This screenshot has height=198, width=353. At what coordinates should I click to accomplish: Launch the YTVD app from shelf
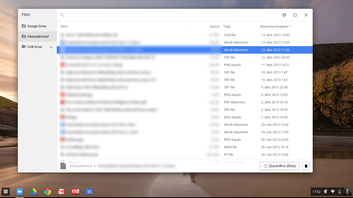click(x=75, y=192)
